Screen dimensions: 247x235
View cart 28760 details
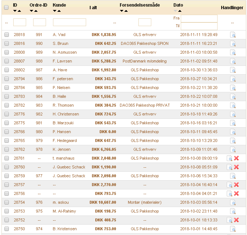229,167
